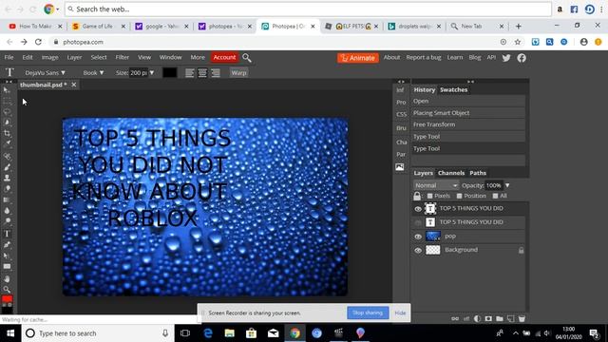Select the Blur tool
The width and height of the screenshot is (608, 342).
coord(7,211)
